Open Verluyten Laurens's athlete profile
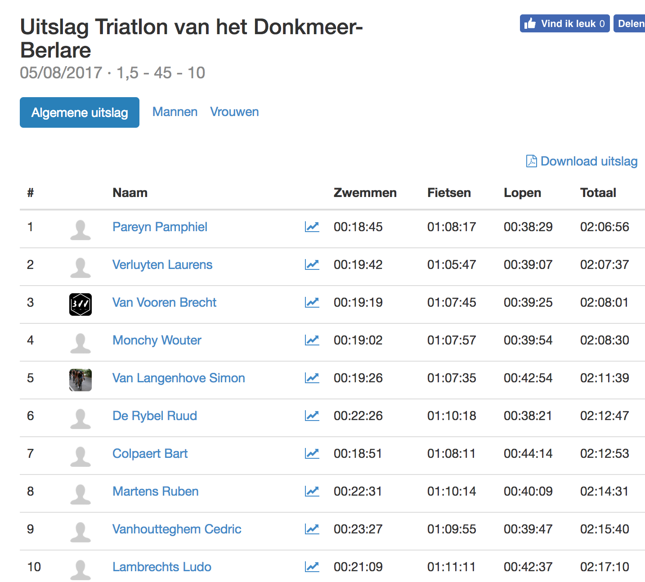Image resolution: width=645 pixels, height=582 pixels. pos(162,264)
